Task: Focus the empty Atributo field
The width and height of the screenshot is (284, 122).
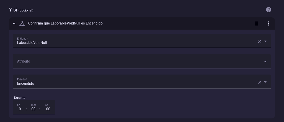Action: 128,62
